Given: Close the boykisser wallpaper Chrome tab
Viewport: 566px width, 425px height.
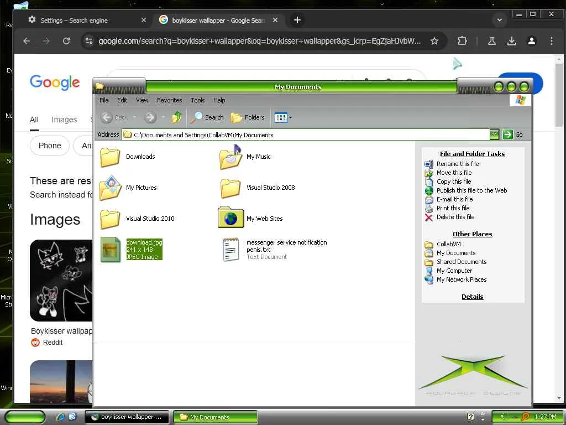Looking at the screenshot, I should (x=275, y=20).
